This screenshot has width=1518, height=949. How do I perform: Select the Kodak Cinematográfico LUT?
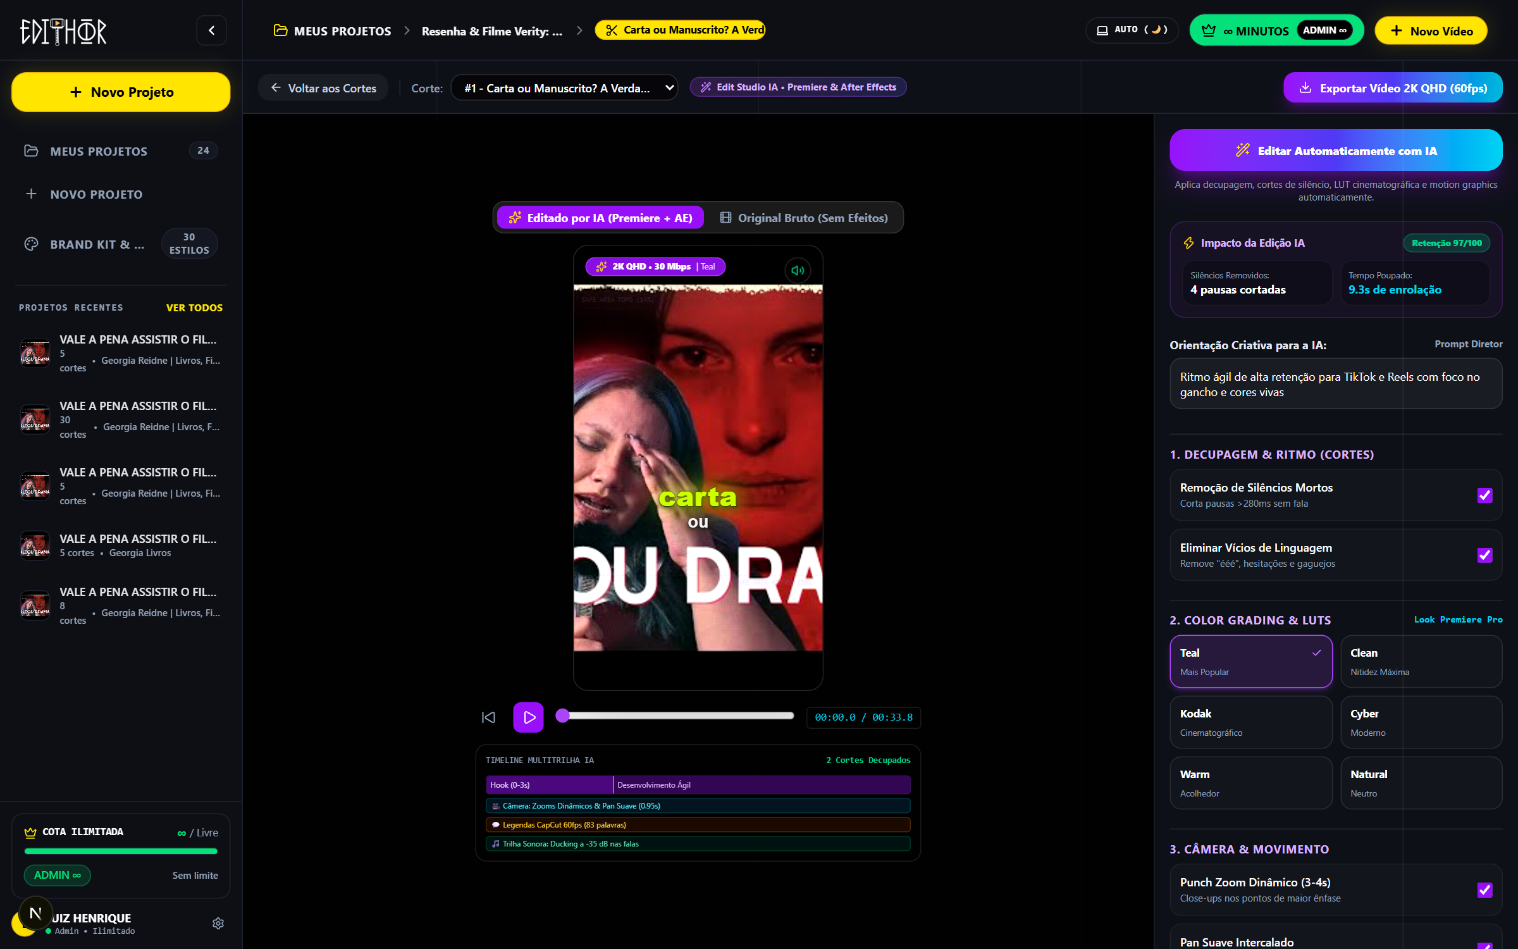[x=1250, y=722]
